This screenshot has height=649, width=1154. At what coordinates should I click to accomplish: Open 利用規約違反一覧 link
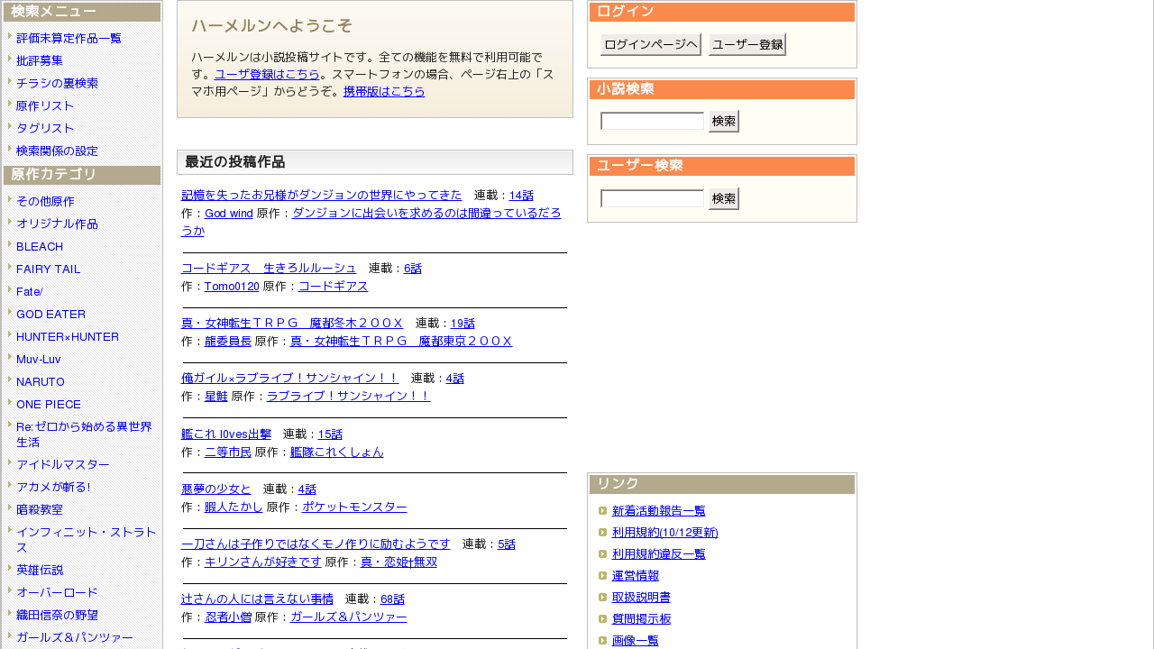pyautogui.click(x=659, y=553)
